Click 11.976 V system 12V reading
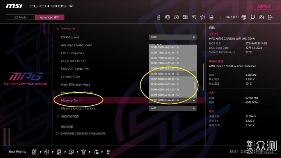The width and height of the screenshot is (281, 158). [251, 116]
